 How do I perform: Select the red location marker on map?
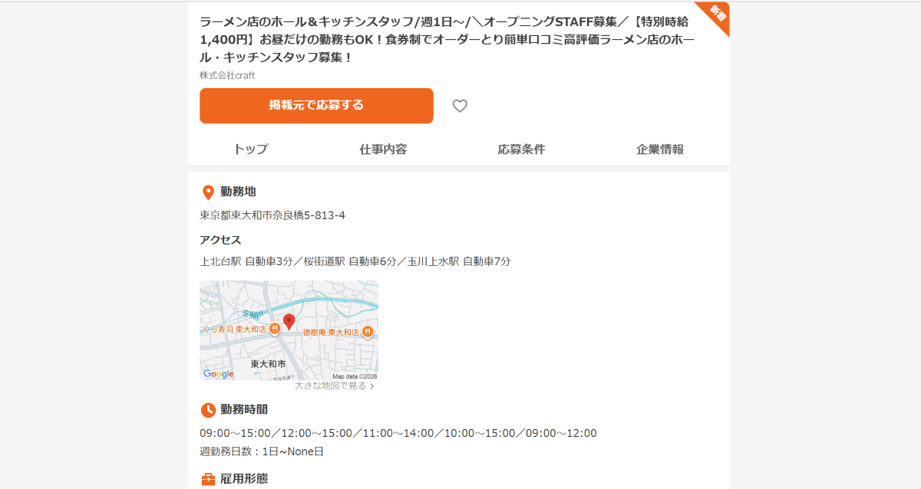pos(289,321)
